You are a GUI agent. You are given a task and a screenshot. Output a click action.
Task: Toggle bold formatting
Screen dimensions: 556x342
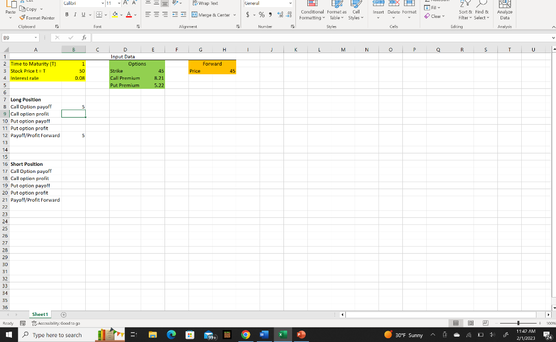[x=66, y=14]
